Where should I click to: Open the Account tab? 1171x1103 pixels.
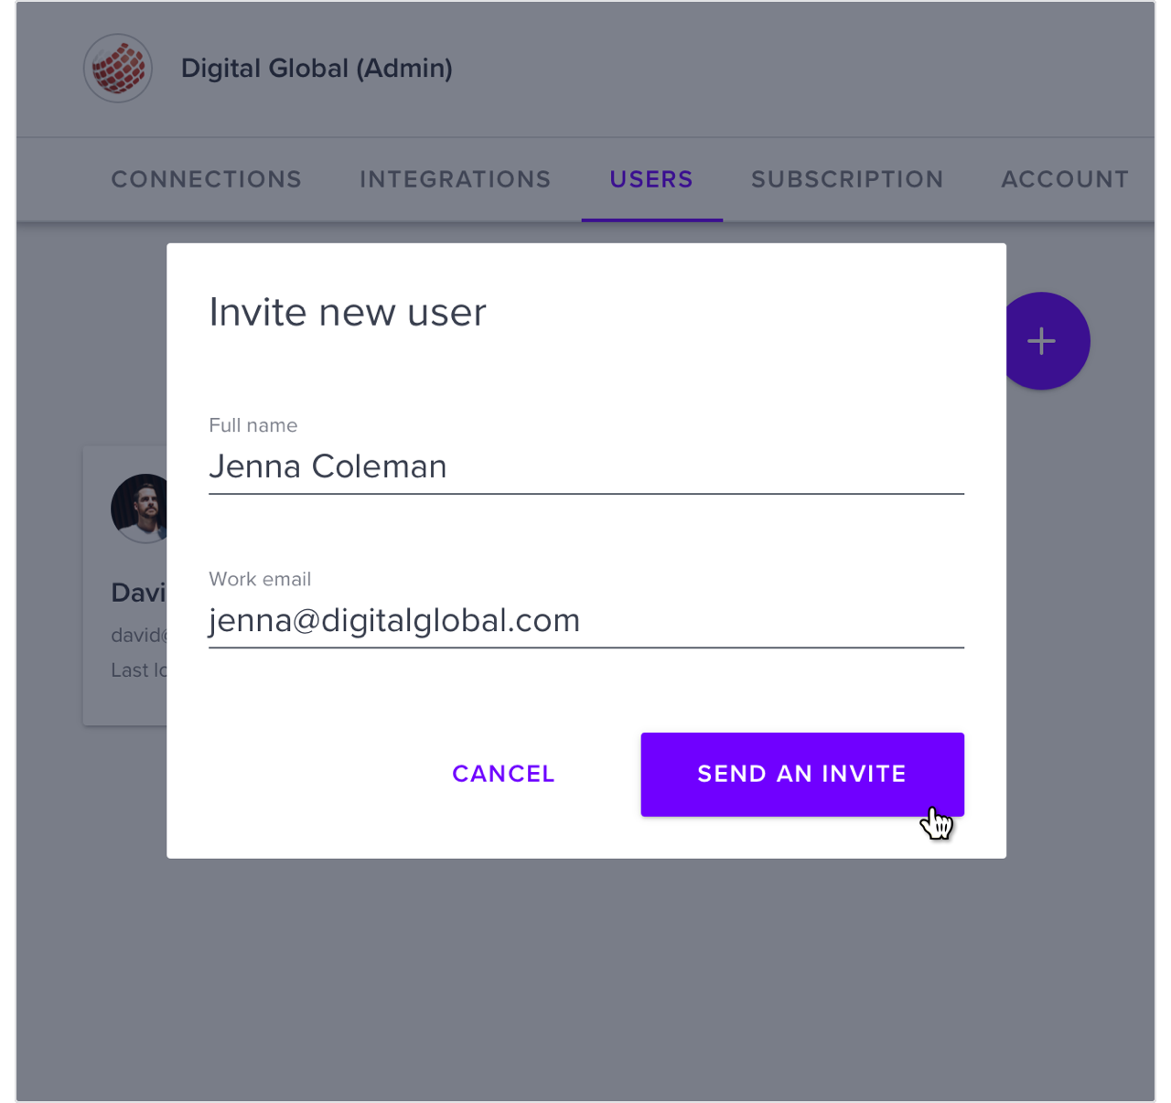click(x=1065, y=179)
